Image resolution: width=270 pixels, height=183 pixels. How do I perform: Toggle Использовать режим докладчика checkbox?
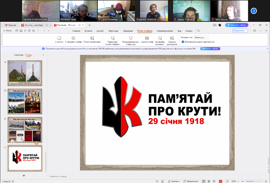183,42
